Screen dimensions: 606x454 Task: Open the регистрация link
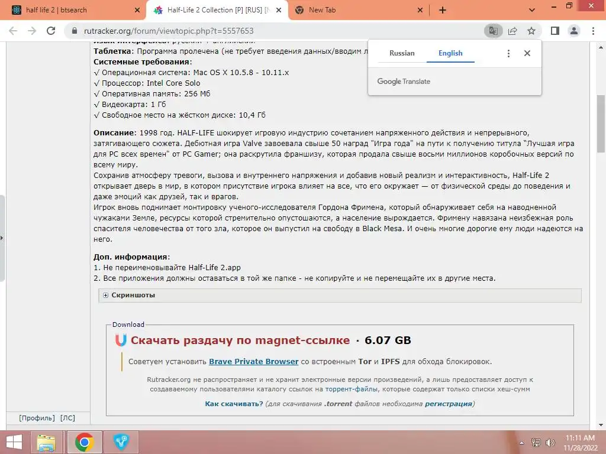tap(449, 404)
